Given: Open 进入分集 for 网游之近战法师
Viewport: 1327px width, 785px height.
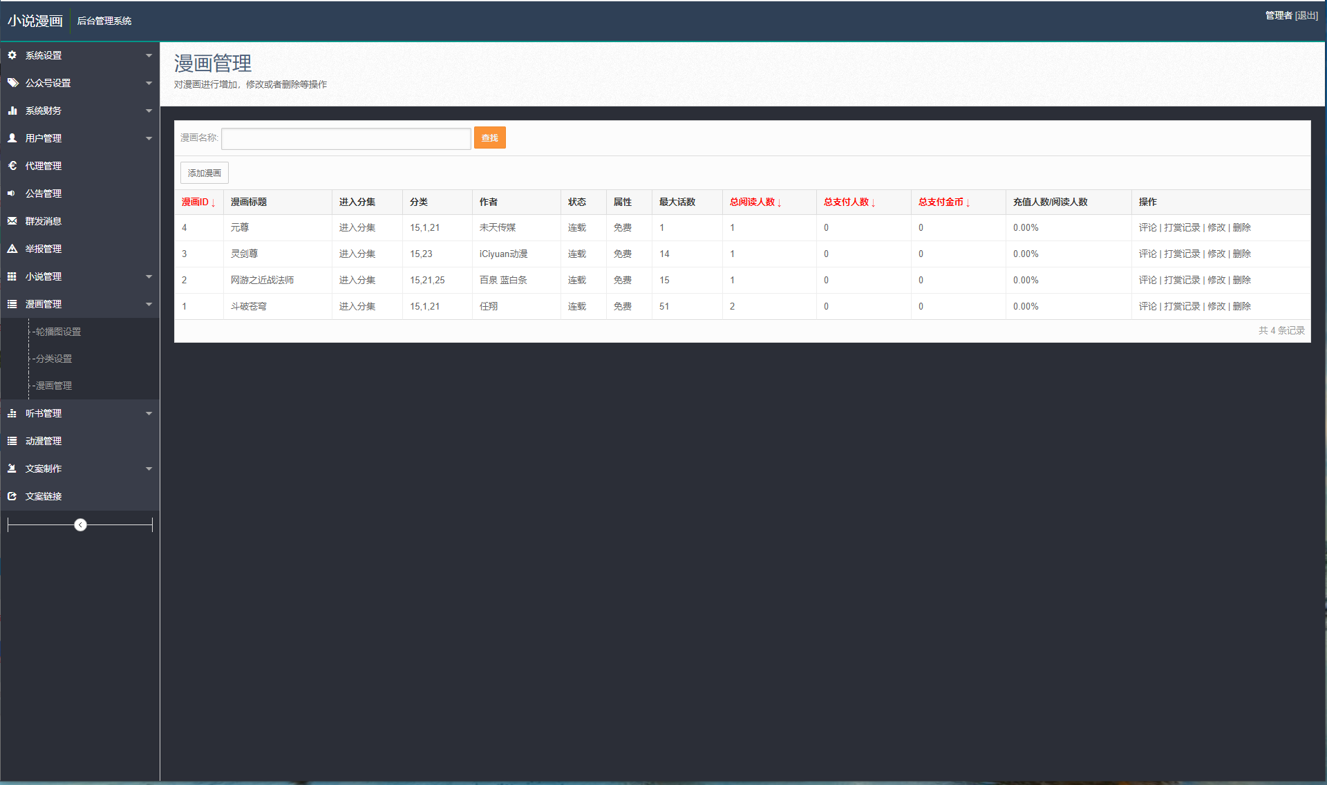Looking at the screenshot, I should pos(357,280).
